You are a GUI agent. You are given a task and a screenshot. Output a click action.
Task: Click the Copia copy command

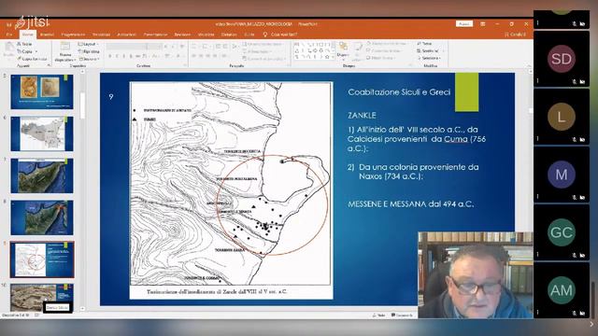coord(25,51)
